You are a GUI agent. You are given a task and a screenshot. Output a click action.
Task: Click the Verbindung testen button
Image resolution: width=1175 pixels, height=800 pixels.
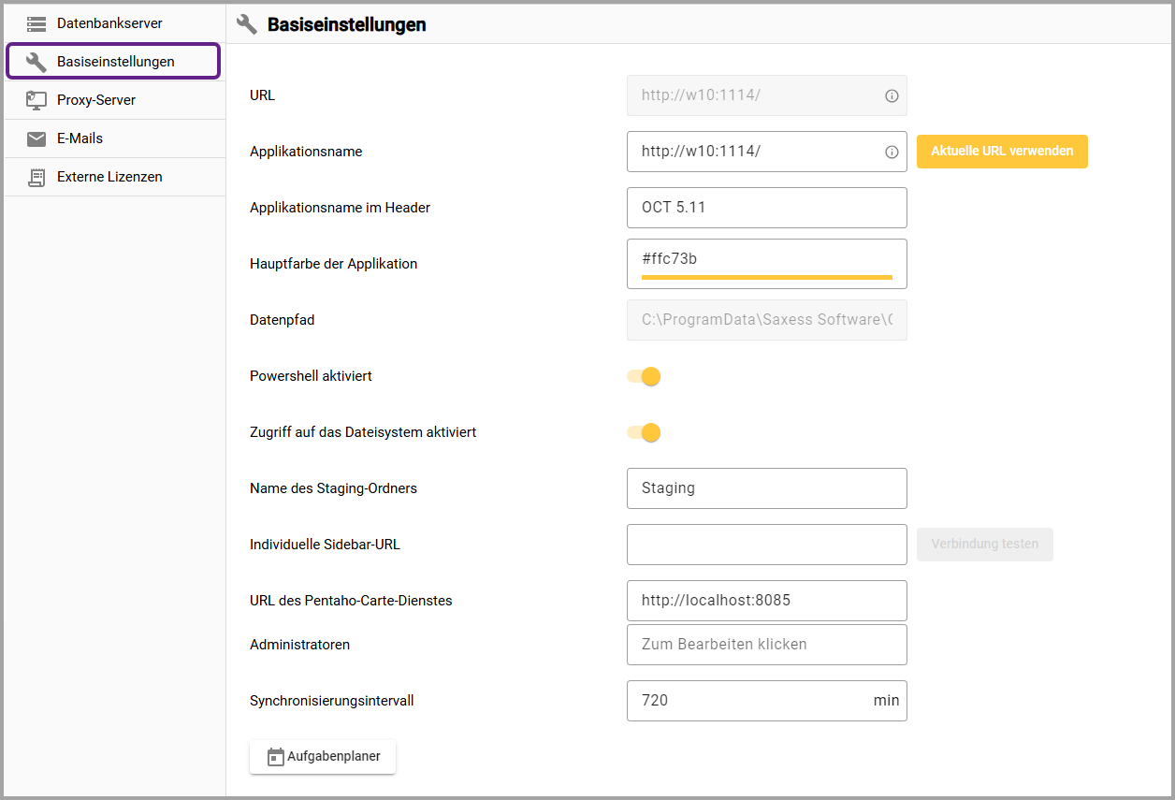[x=984, y=544]
